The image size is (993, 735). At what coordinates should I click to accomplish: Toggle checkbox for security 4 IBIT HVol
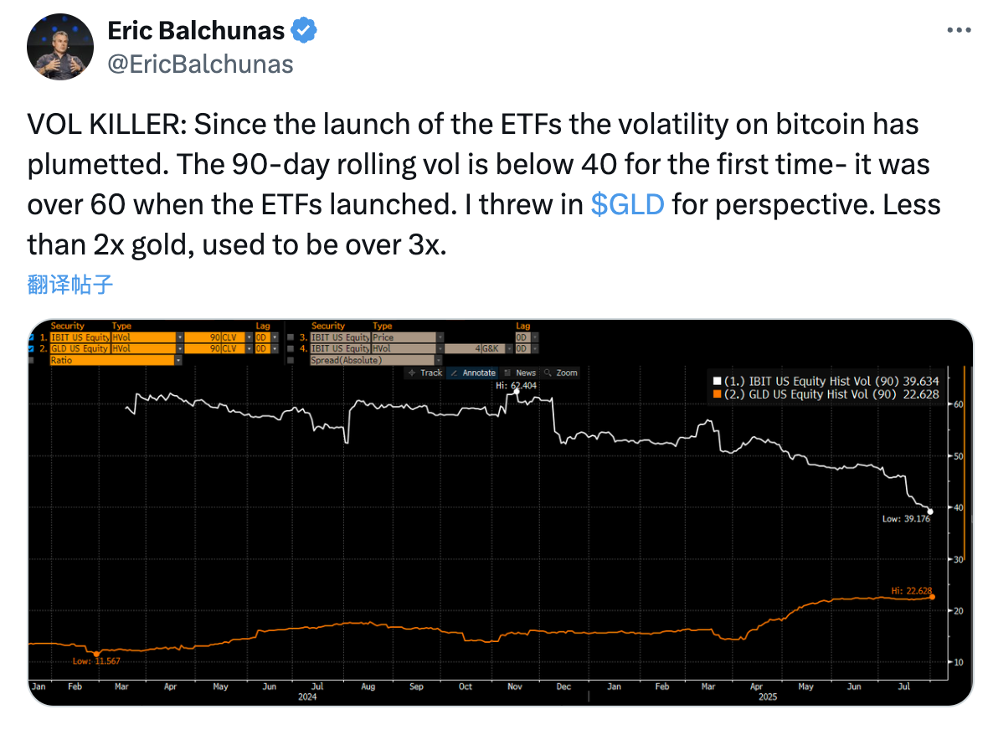(x=291, y=349)
